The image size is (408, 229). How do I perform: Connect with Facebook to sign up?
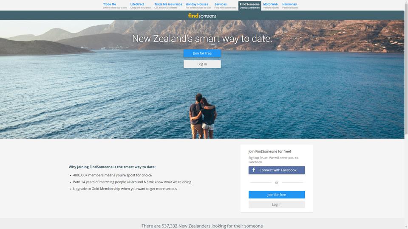(x=277, y=170)
